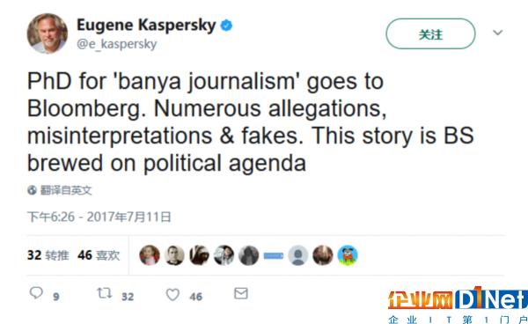The image size is (528, 324).
Task: Click the blue verified badge
Action: coord(226,26)
